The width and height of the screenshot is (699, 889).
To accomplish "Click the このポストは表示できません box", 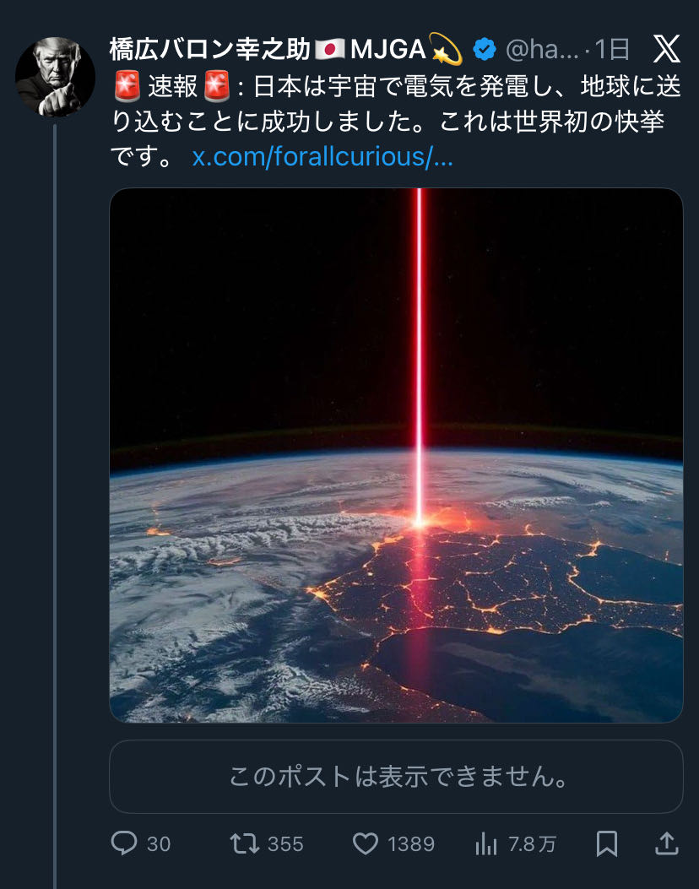I will click(396, 777).
